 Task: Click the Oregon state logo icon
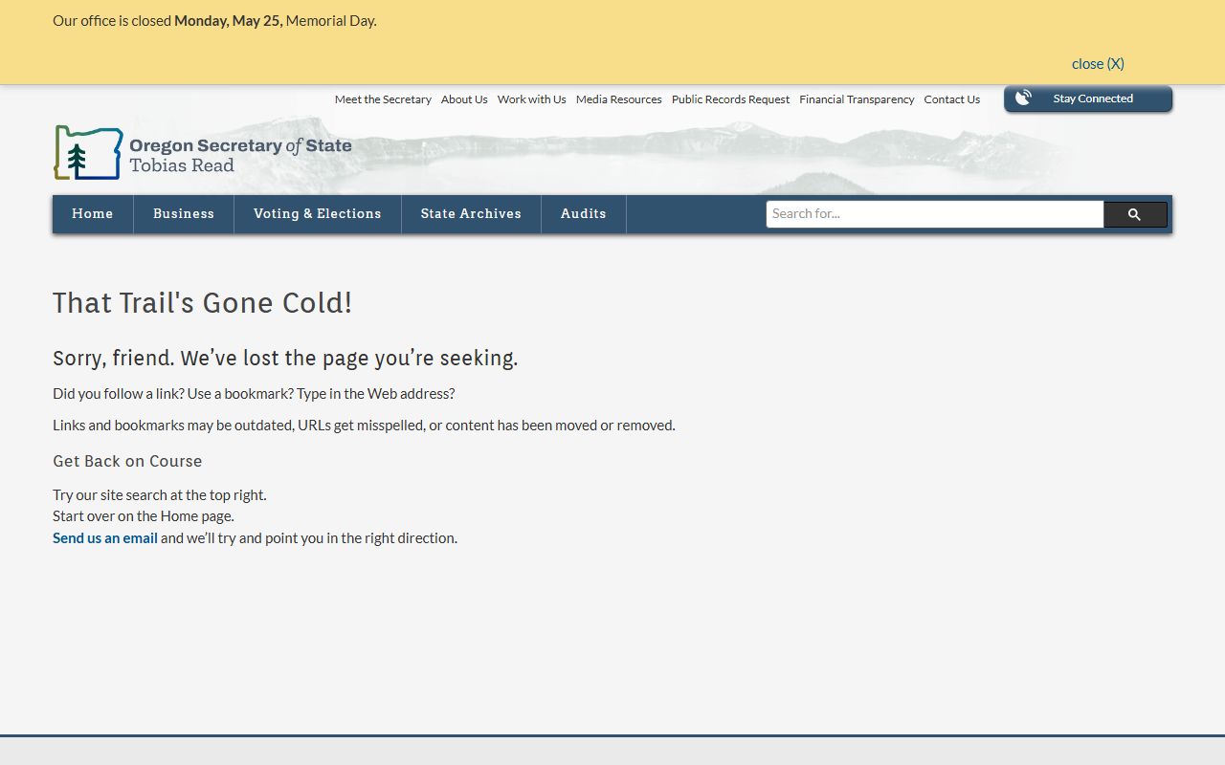88,153
